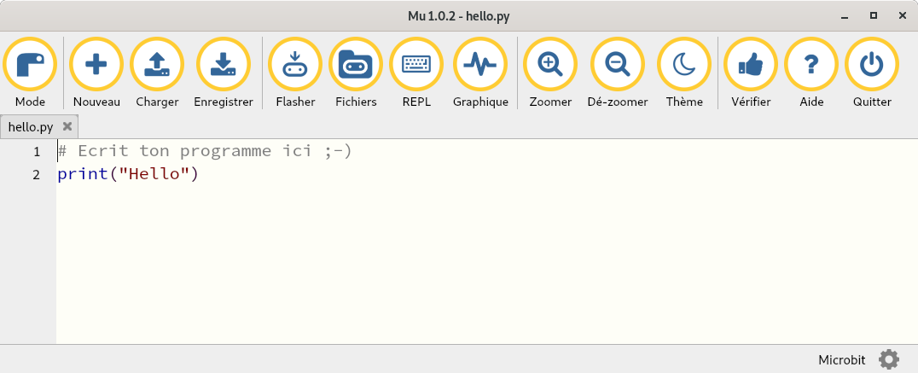
Task: Place cursor in comment line 1
Action: click(204, 151)
